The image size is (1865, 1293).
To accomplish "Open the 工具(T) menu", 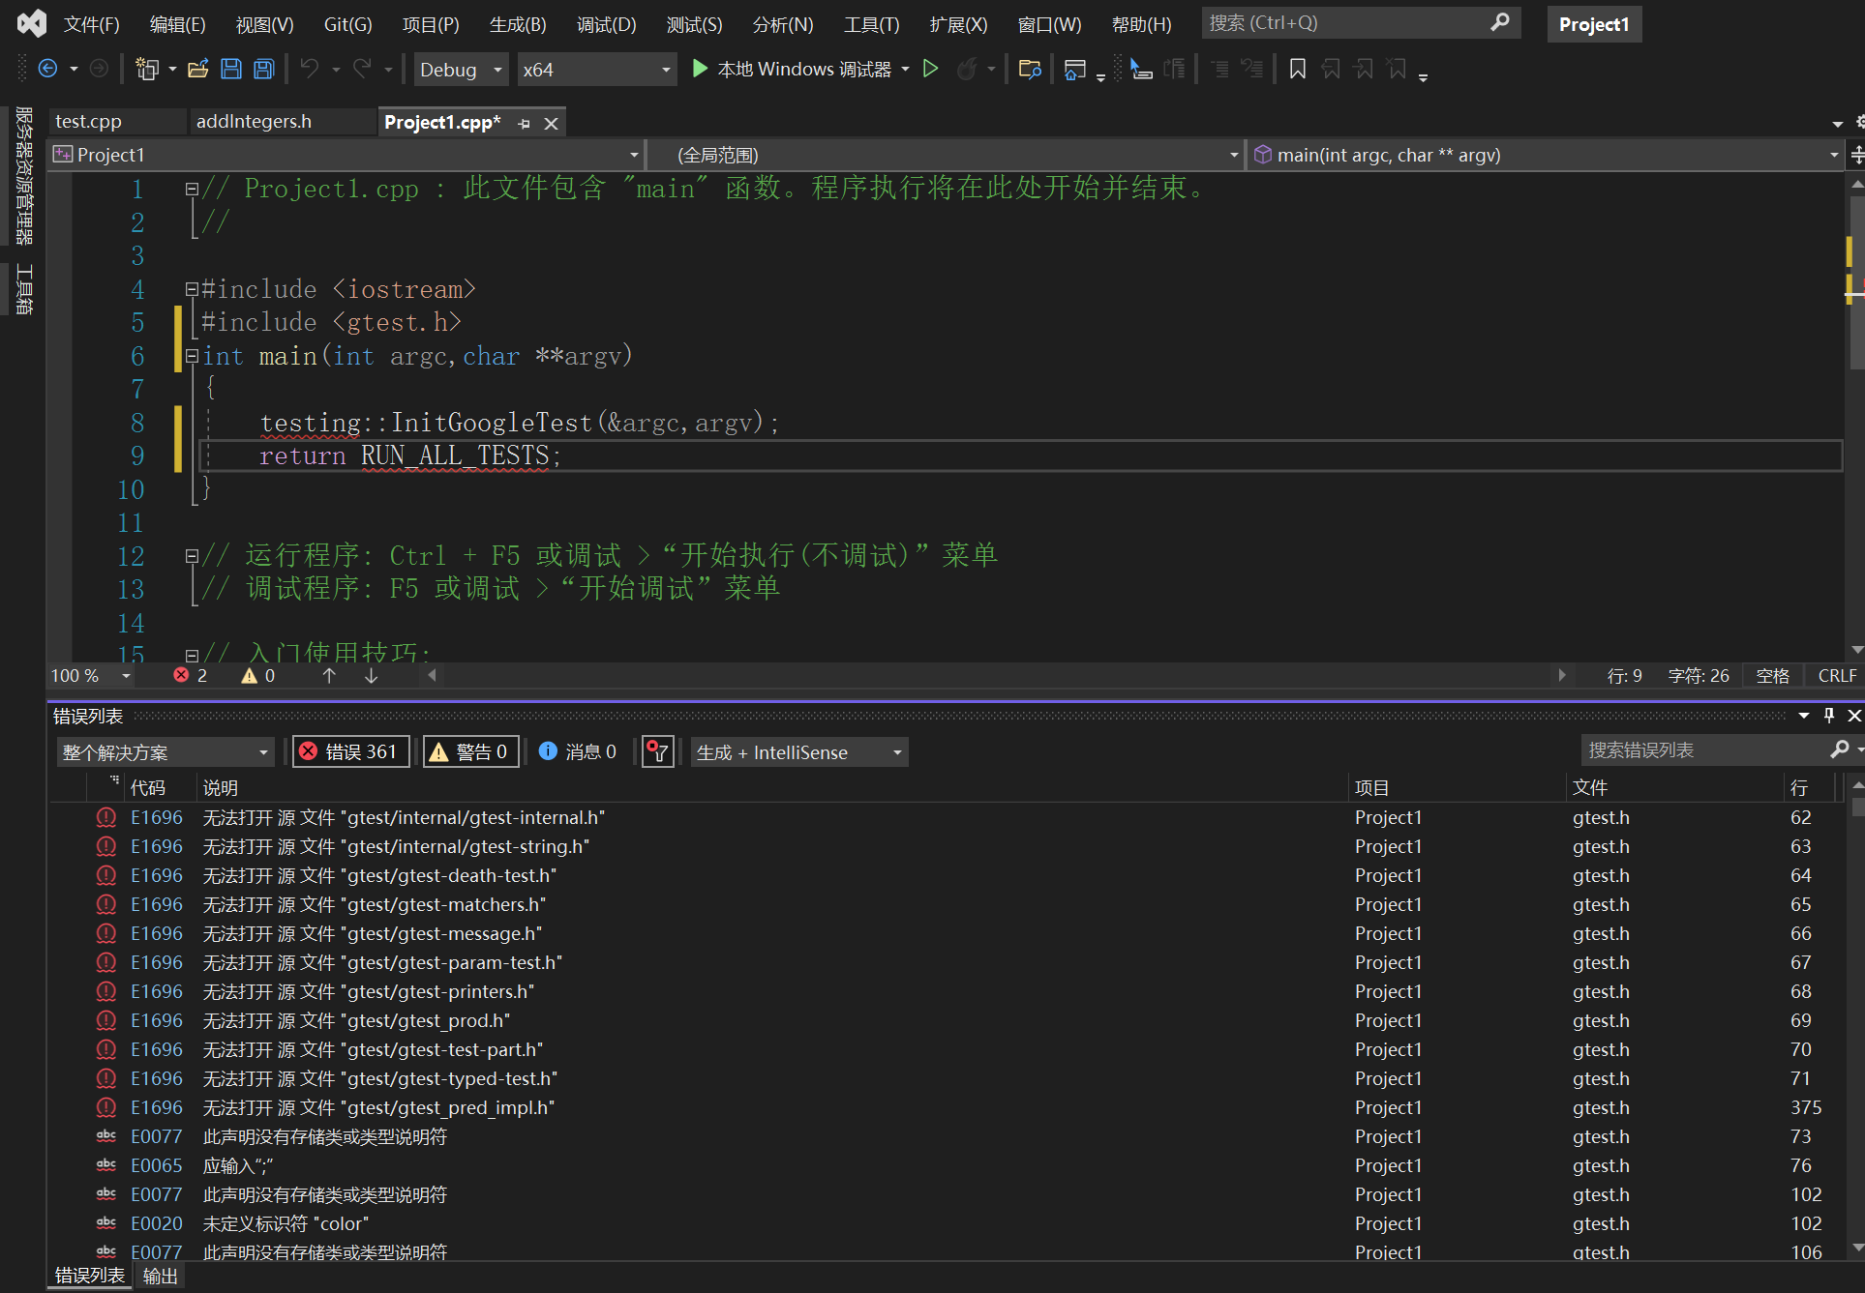I will (x=871, y=24).
